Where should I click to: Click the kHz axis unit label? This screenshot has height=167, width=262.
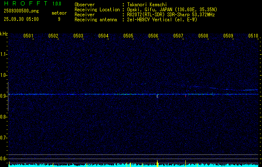[x=4, y=34]
